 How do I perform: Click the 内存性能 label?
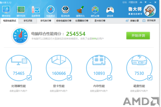[x=99, y=86]
